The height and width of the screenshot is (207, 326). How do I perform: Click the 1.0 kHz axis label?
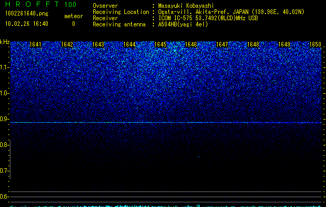[x=4, y=93]
